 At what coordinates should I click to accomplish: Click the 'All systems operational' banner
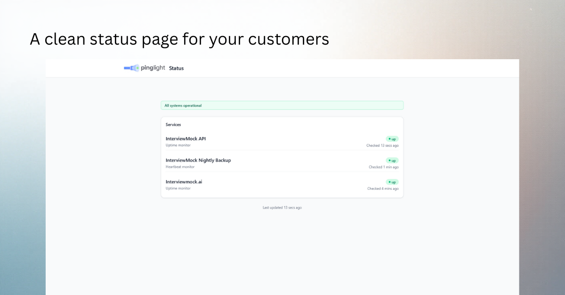pyautogui.click(x=282, y=105)
